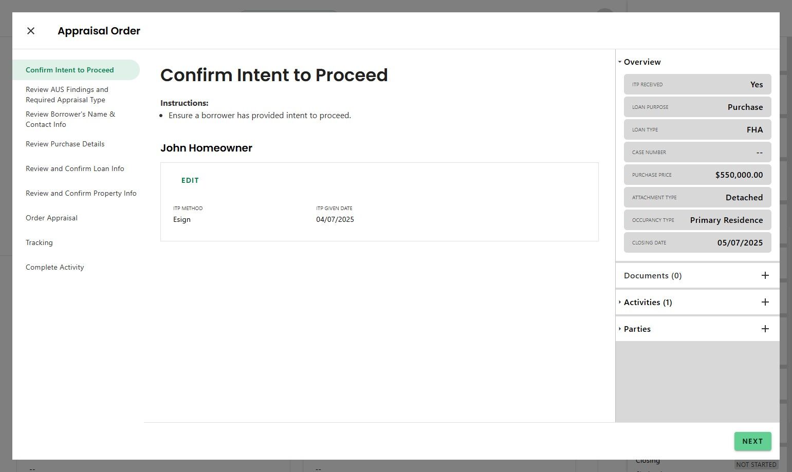Close the Appraisal Order dialog
Image resolution: width=792 pixels, height=472 pixels.
31,31
